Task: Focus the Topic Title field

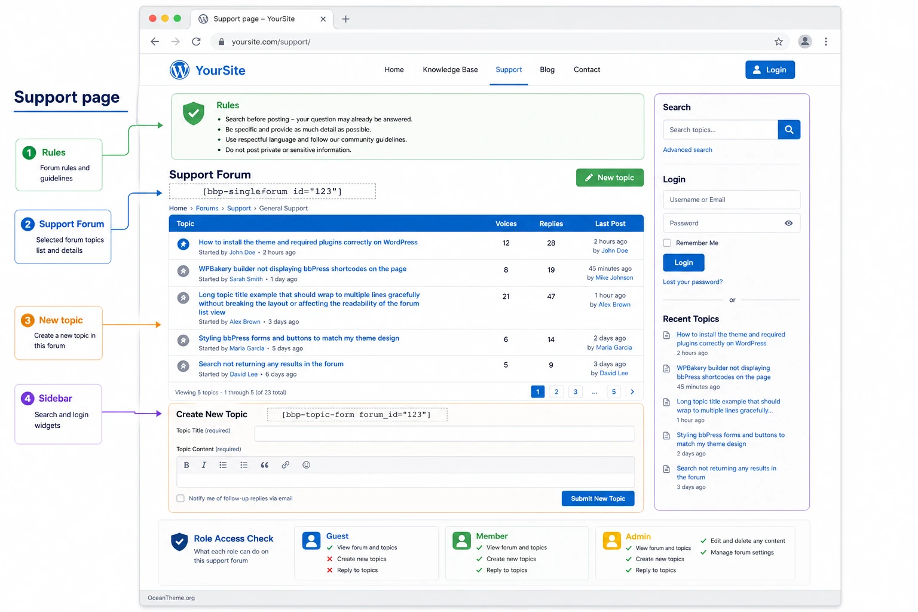Action: pyautogui.click(x=445, y=434)
